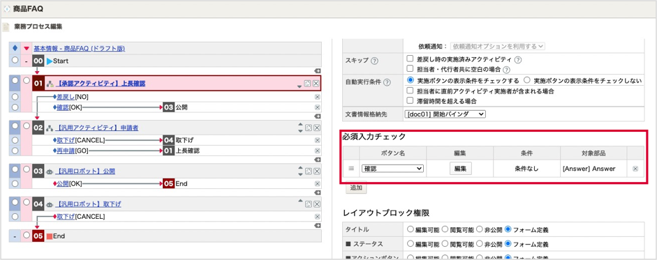Select radio button beside 確認[OK] row
657x260 pixels.
point(15,107)
